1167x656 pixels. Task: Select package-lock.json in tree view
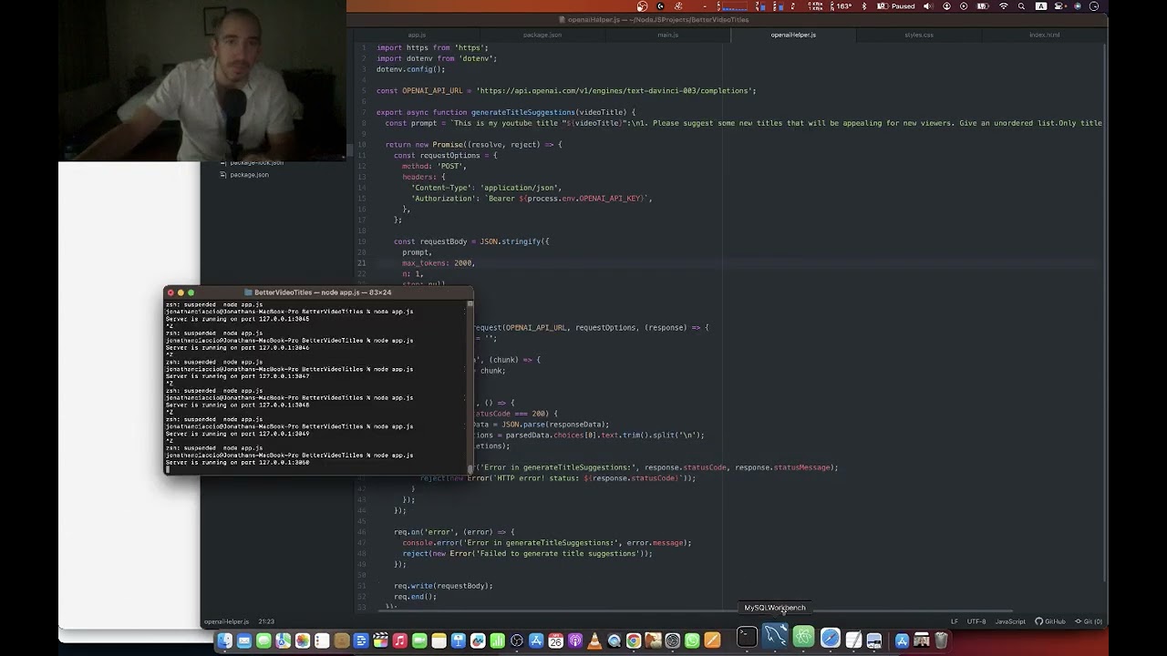pos(256,163)
